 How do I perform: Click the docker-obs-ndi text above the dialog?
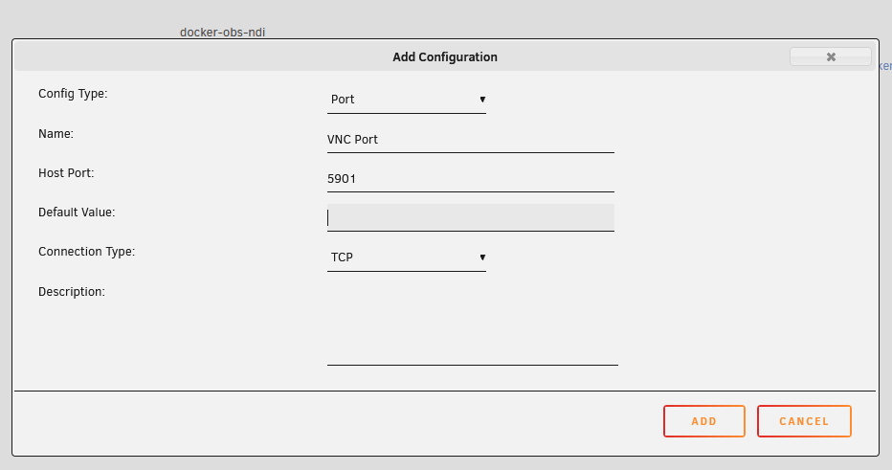coord(222,33)
